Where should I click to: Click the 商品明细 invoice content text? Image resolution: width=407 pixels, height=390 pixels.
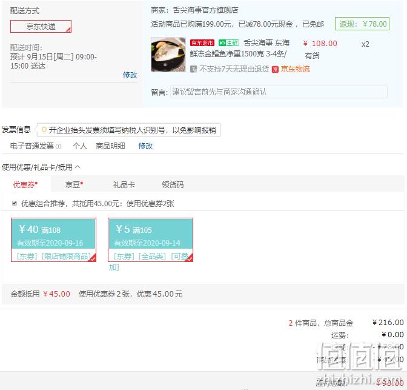click(110, 146)
